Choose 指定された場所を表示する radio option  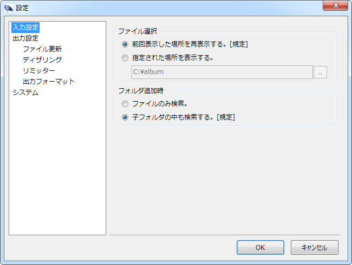[125, 57]
